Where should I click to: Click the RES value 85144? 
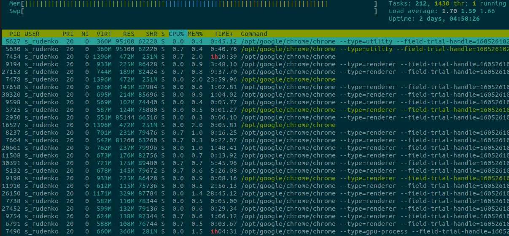(125, 117)
